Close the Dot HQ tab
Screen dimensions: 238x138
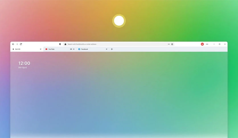click(x=40, y=49)
